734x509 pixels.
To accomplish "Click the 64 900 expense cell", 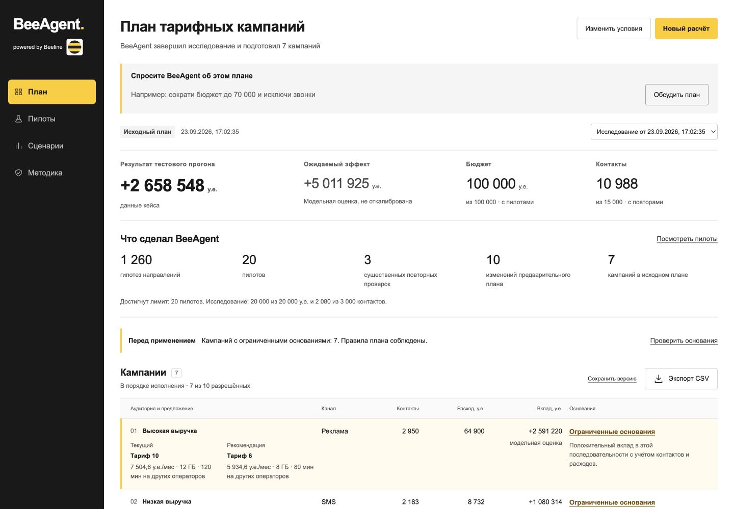I will click(x=474, y=431).
